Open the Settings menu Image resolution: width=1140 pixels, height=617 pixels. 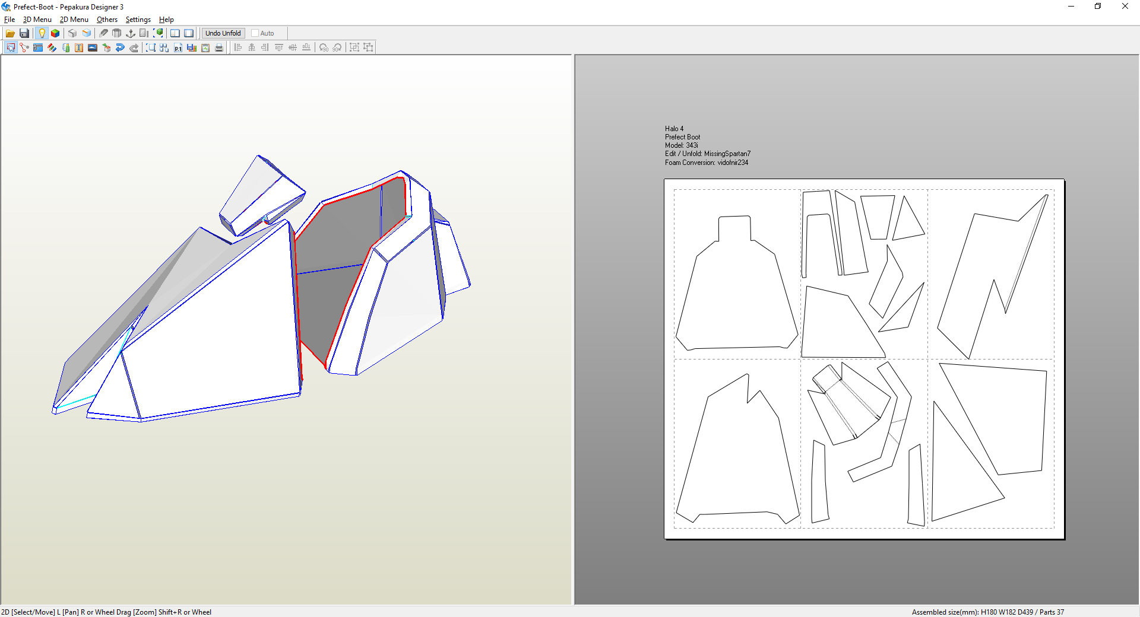point(138,20)
